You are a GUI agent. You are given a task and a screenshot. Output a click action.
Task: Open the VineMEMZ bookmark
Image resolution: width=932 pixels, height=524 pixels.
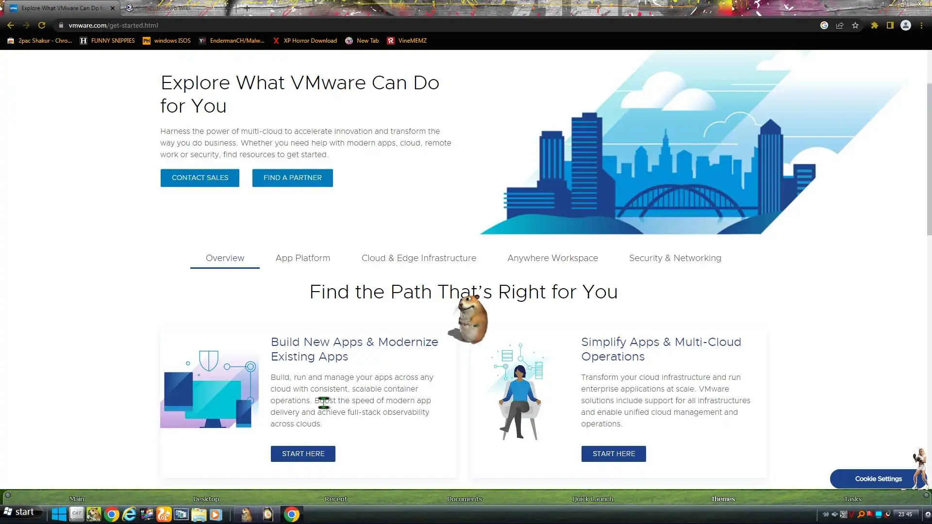[407, 41]
